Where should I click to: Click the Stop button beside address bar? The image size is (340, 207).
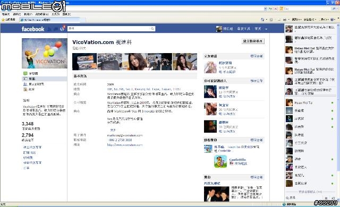tap(276, 8)
